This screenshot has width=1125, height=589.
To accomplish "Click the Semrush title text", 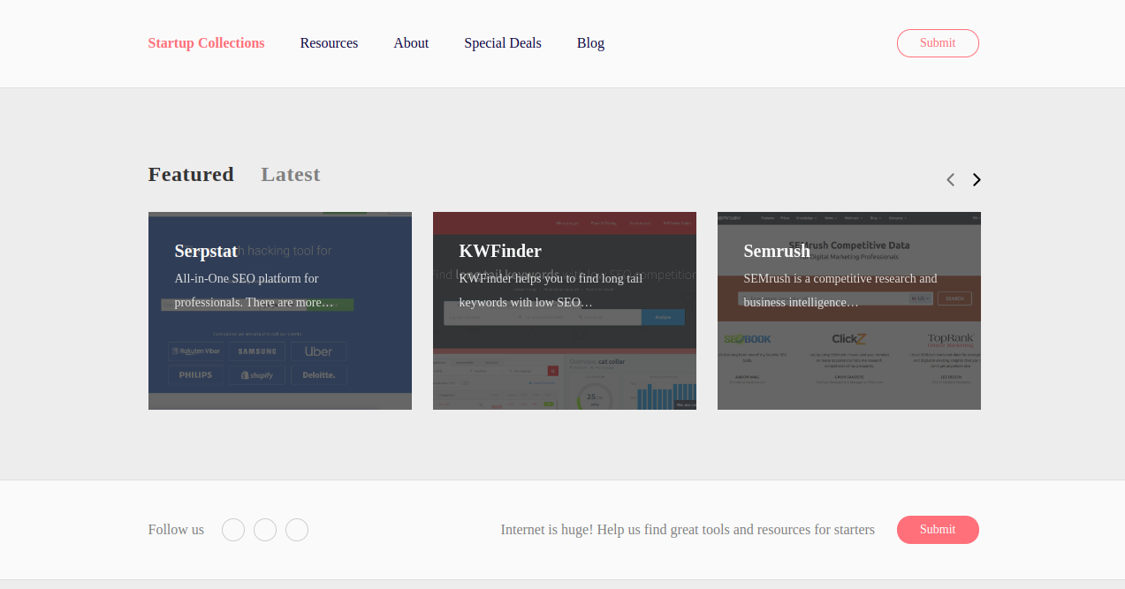I will click(x=777, y=251).
